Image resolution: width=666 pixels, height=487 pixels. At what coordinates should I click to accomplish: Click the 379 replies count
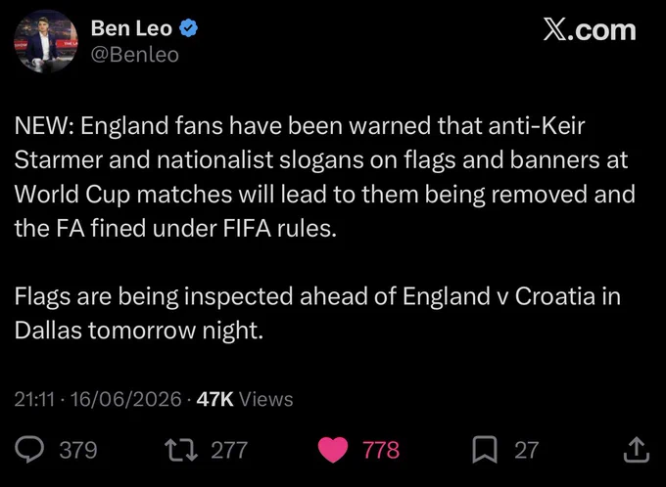pyautogui.click(x=78, y=450)
